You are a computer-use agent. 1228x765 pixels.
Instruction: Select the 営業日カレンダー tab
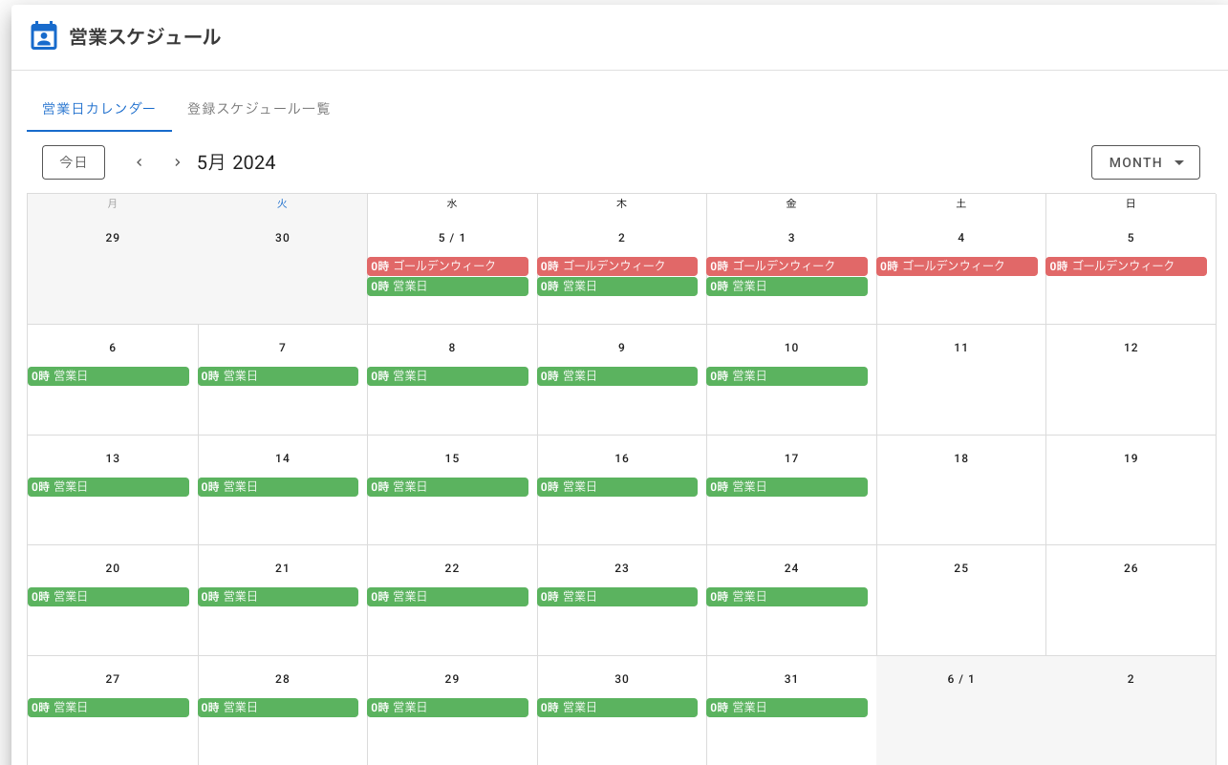tap(99, 109)
